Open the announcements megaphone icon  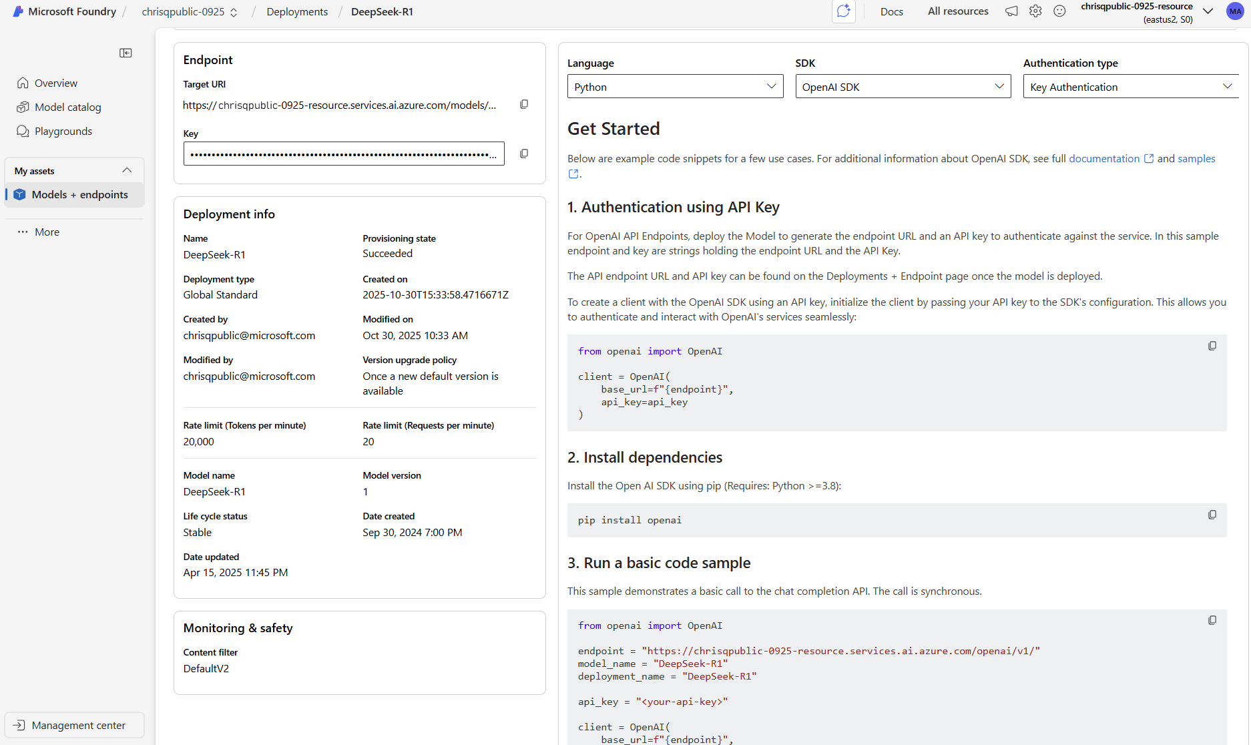1012,11
